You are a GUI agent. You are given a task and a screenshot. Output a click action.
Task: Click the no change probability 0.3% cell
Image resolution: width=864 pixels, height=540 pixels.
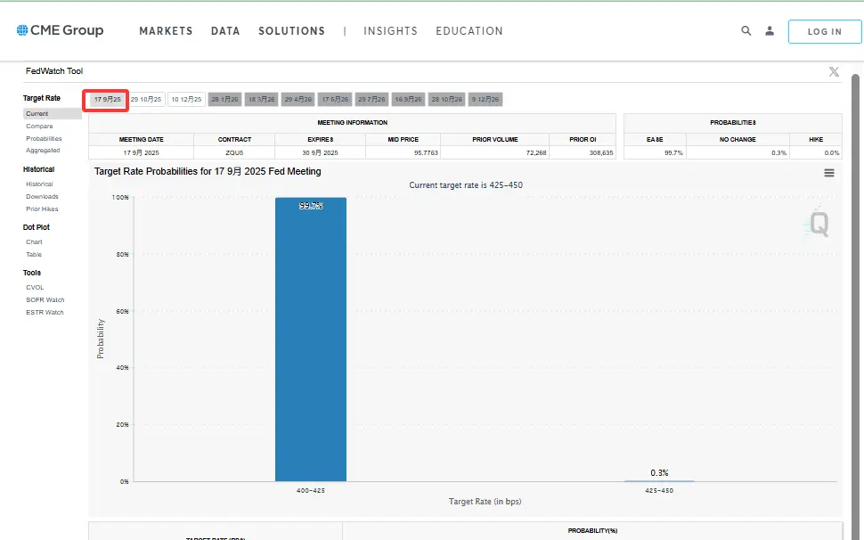738,152
